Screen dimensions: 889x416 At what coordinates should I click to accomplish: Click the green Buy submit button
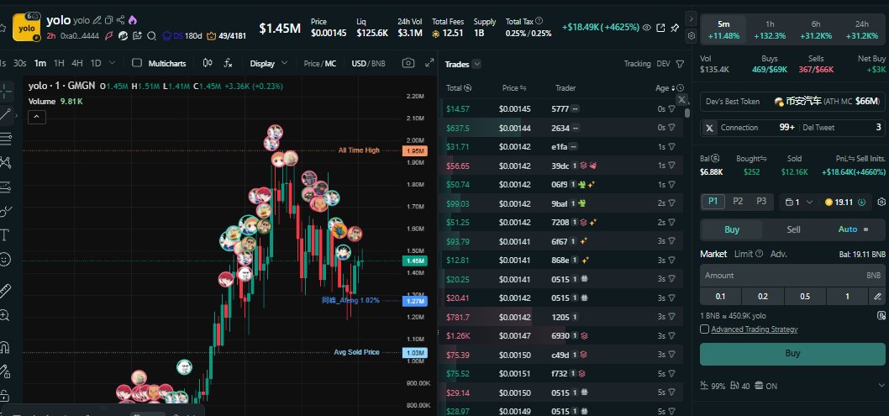tap(792, 354)
